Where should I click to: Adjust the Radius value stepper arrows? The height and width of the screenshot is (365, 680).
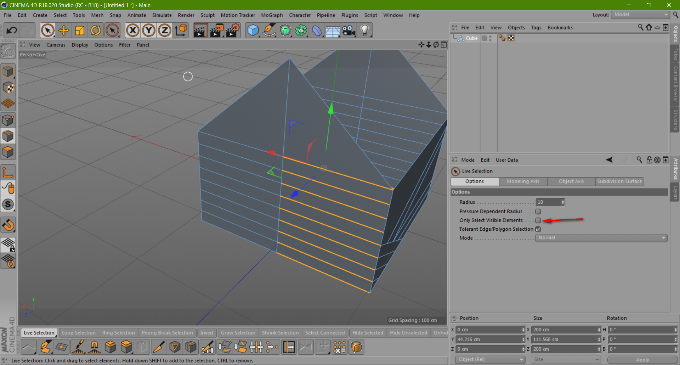pos(562,202)
